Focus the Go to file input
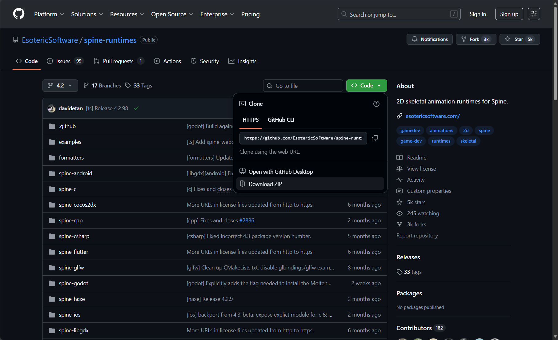This screenshot has width=558, height=340. [303, 86]
